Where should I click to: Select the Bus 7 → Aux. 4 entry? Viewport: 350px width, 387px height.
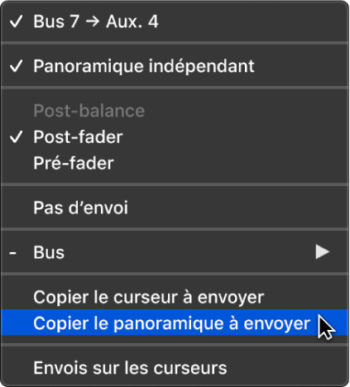click(x=175, y=21)
